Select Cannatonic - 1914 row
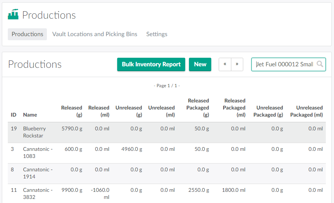The image size is (334, 203). pyautogui.click(x=38, y=173)
